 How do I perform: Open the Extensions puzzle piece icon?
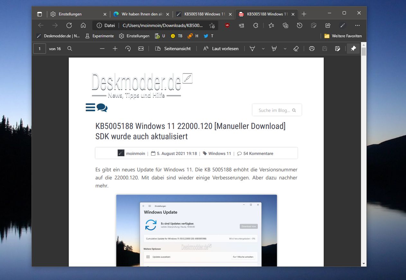[256, 25]
